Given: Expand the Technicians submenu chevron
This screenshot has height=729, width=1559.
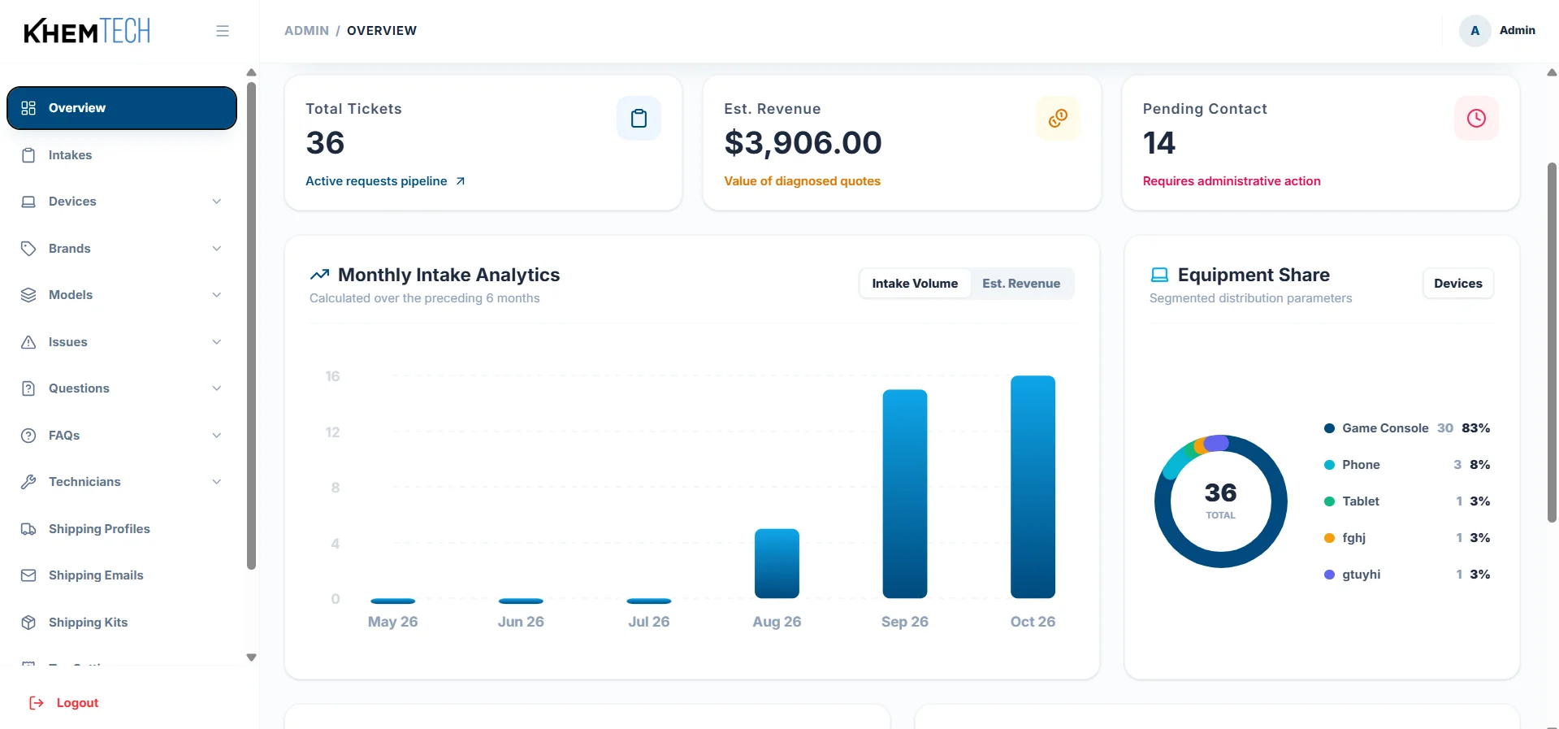Looking at the screenshot, I should pyautogui.click(x=217, y=482).
